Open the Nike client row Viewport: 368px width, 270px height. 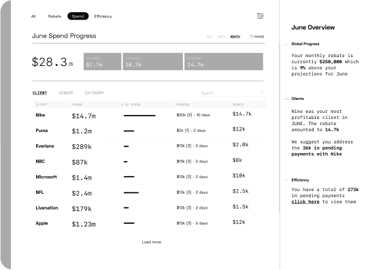pos(149,115)
